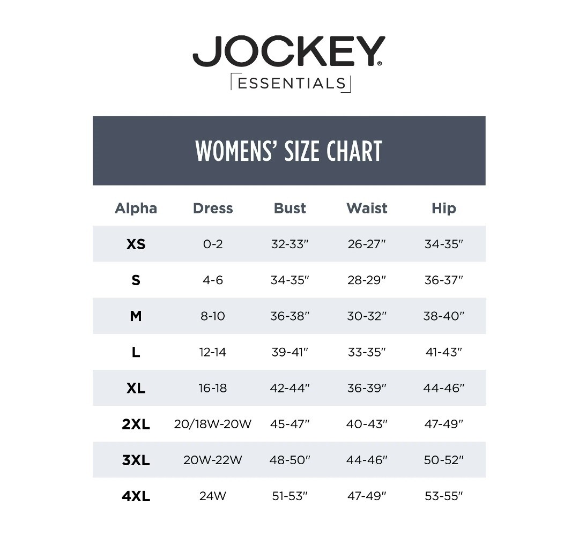
Task: Click the 36-38" bust measurement
Action: [x=290, y=316]
